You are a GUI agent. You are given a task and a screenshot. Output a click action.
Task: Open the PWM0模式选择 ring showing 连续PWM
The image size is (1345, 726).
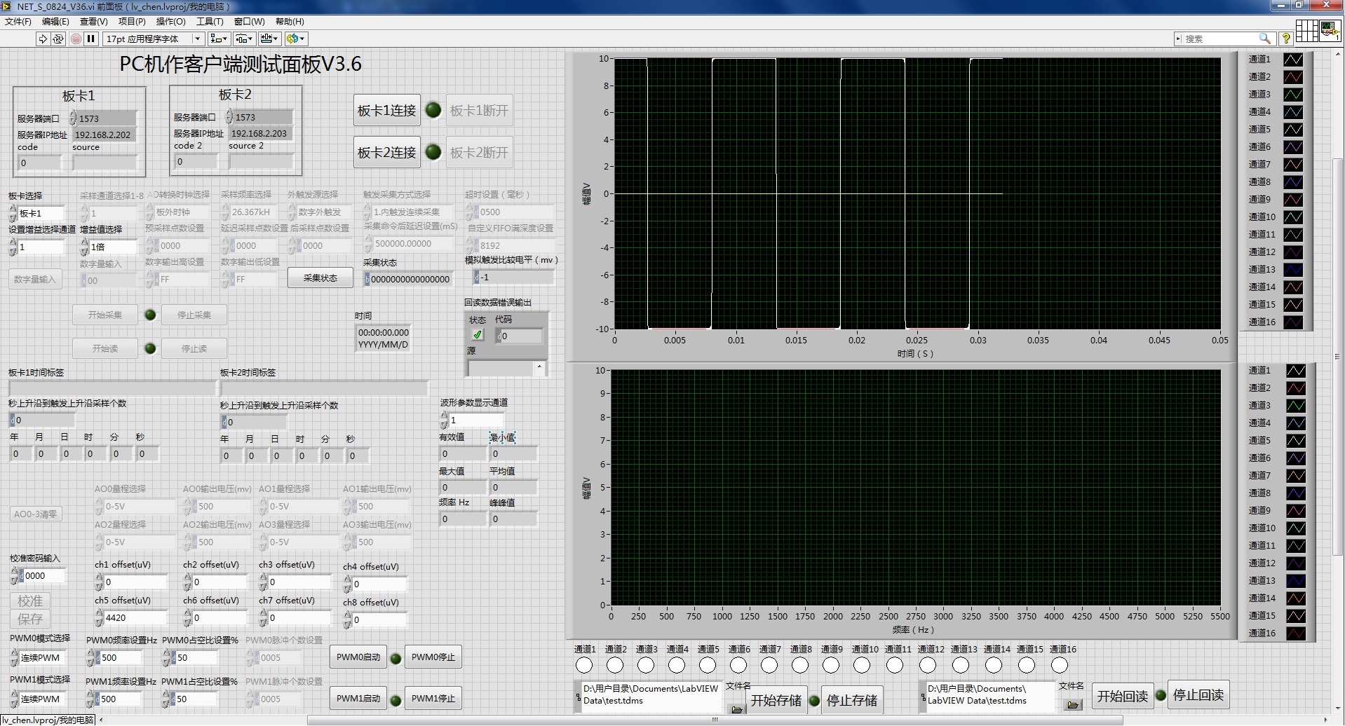click(43, 658)
